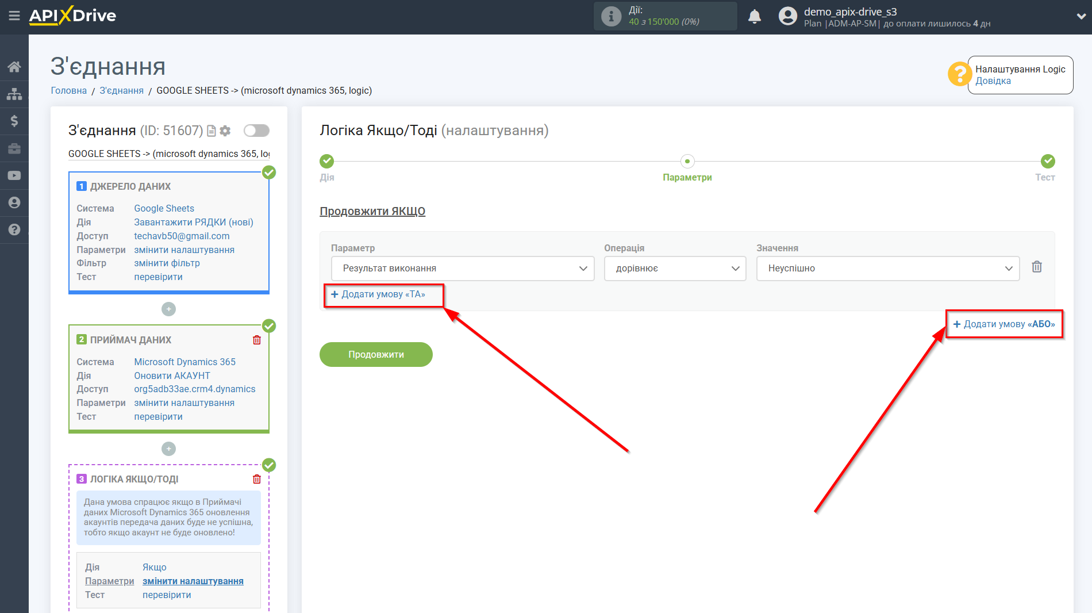Screen dimensions: 1092x613
Task: Open 'З'єднання' breadcrumb link
Action: tap(122, 90)
